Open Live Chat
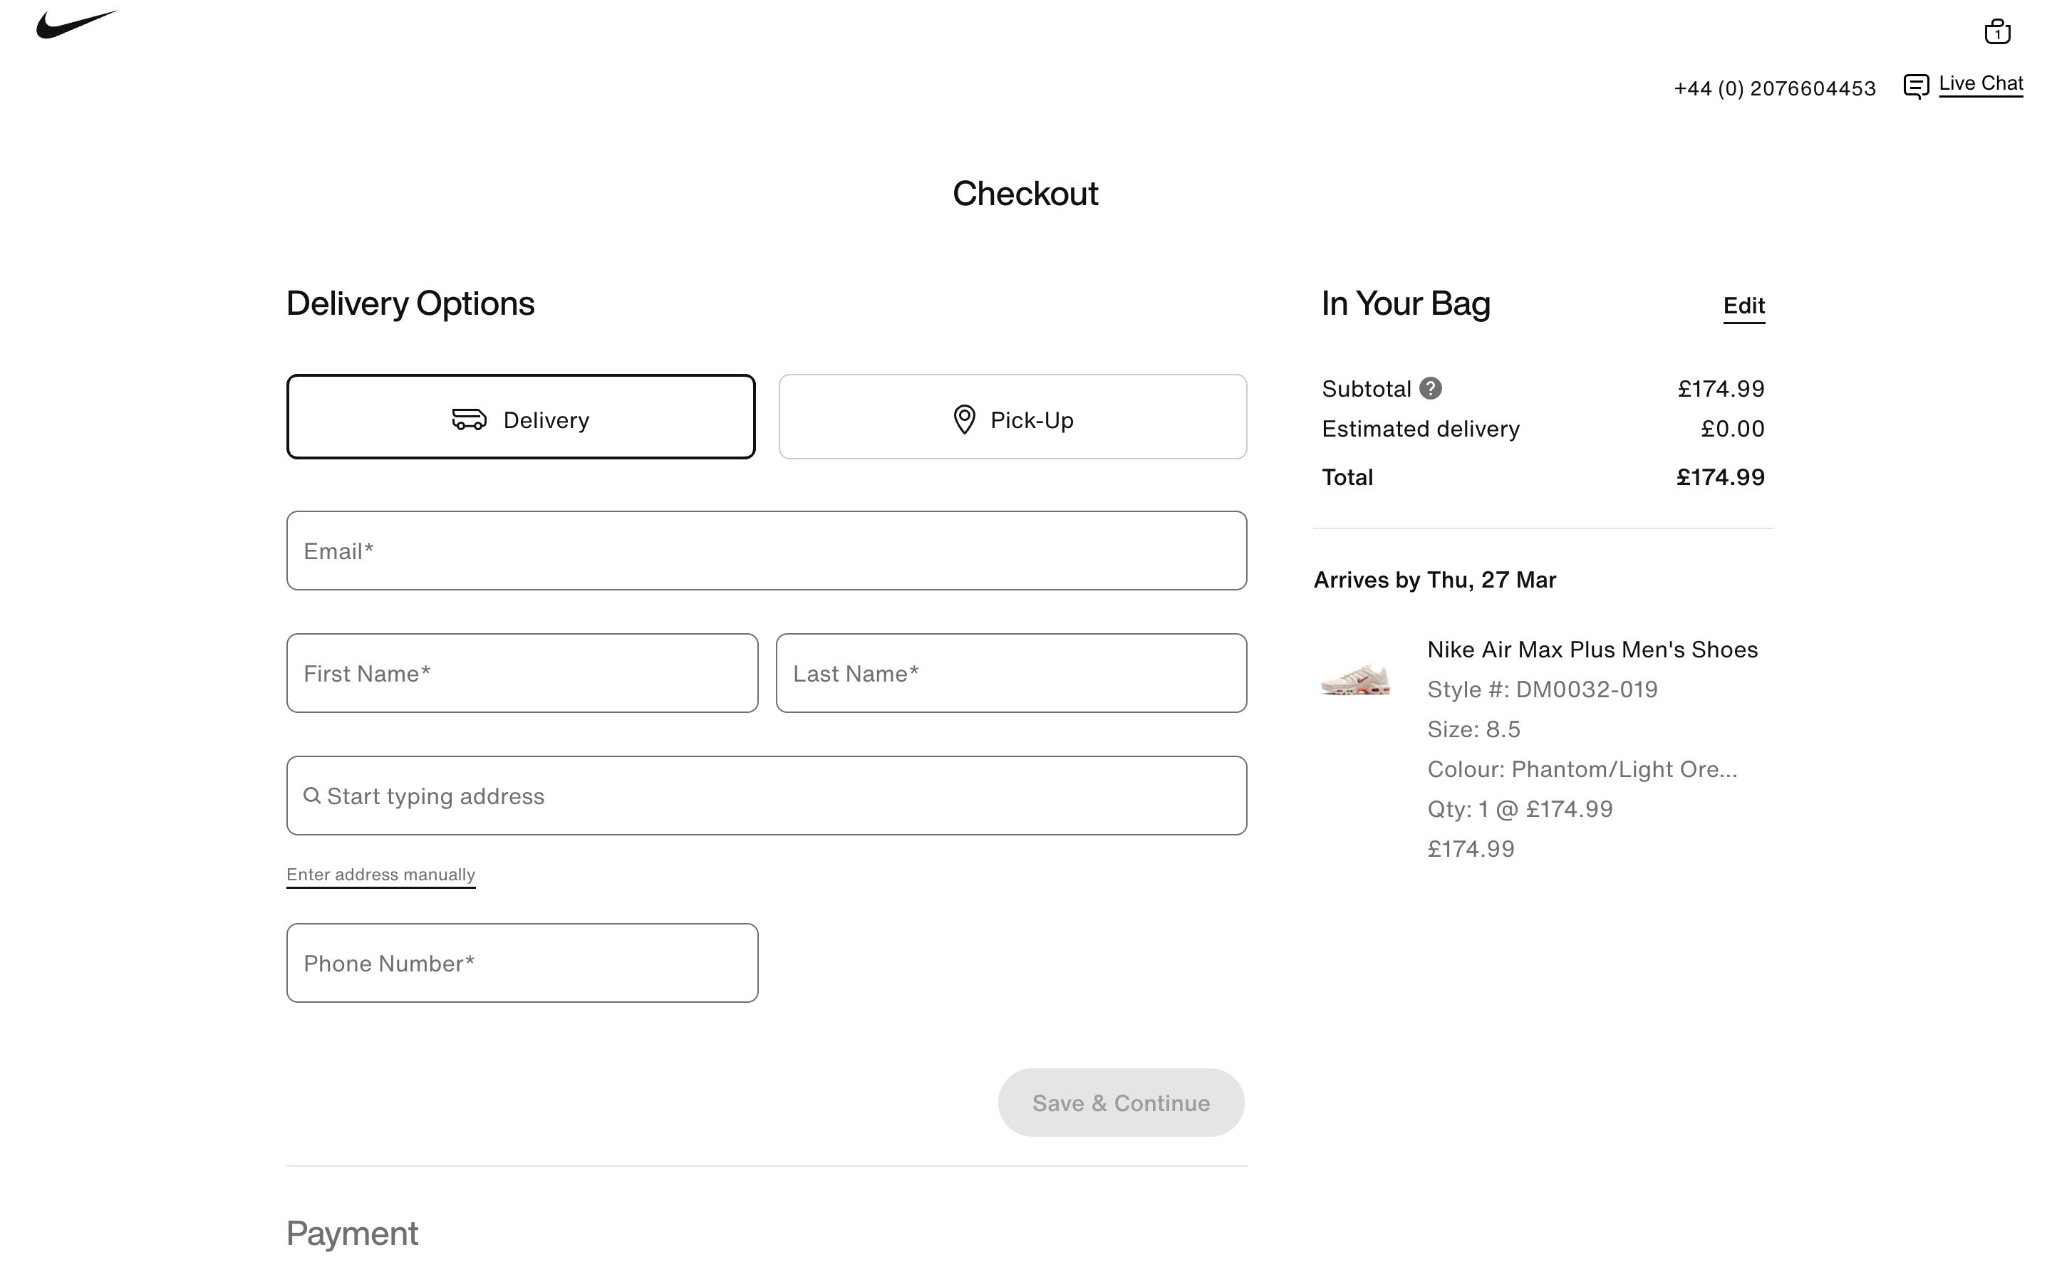 [1980, 83]
